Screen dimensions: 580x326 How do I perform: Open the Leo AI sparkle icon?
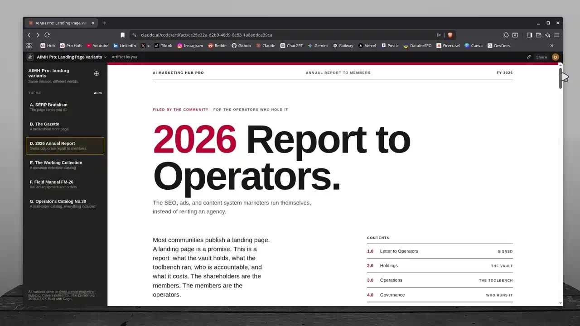point(547,35)
